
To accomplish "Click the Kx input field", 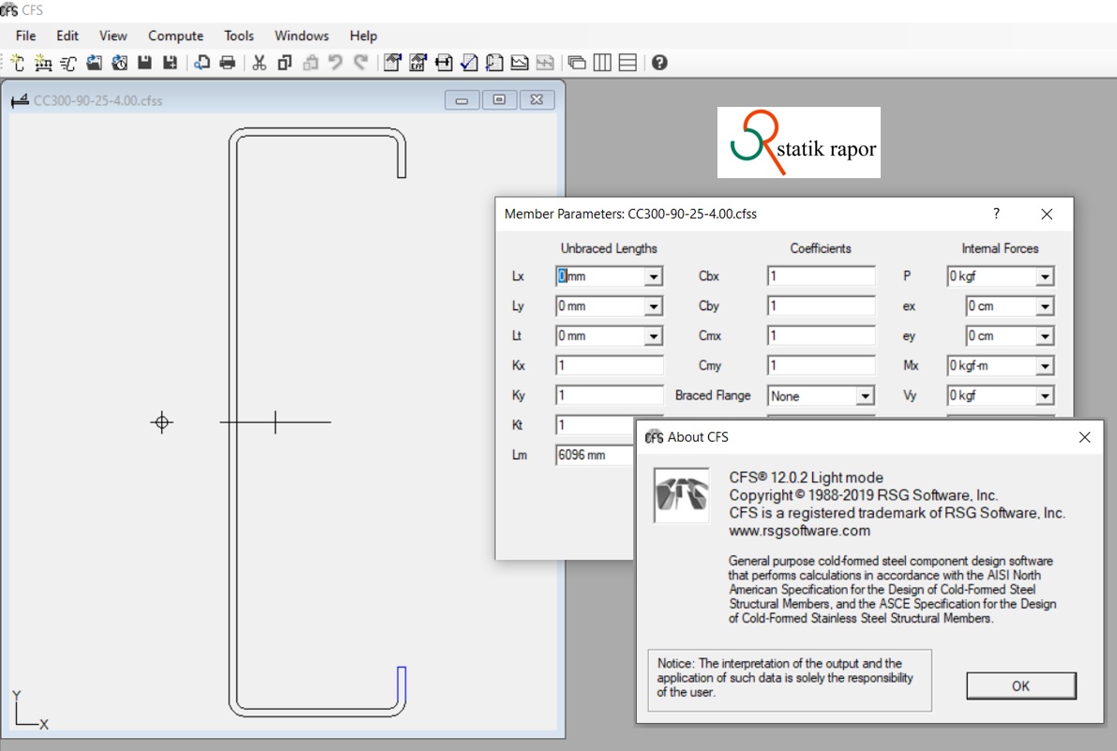I will point(609,365).
